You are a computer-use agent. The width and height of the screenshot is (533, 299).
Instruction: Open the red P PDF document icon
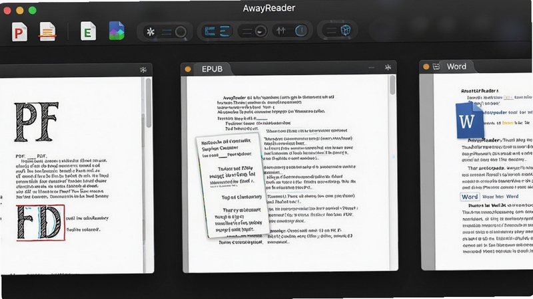click(19, 31)
